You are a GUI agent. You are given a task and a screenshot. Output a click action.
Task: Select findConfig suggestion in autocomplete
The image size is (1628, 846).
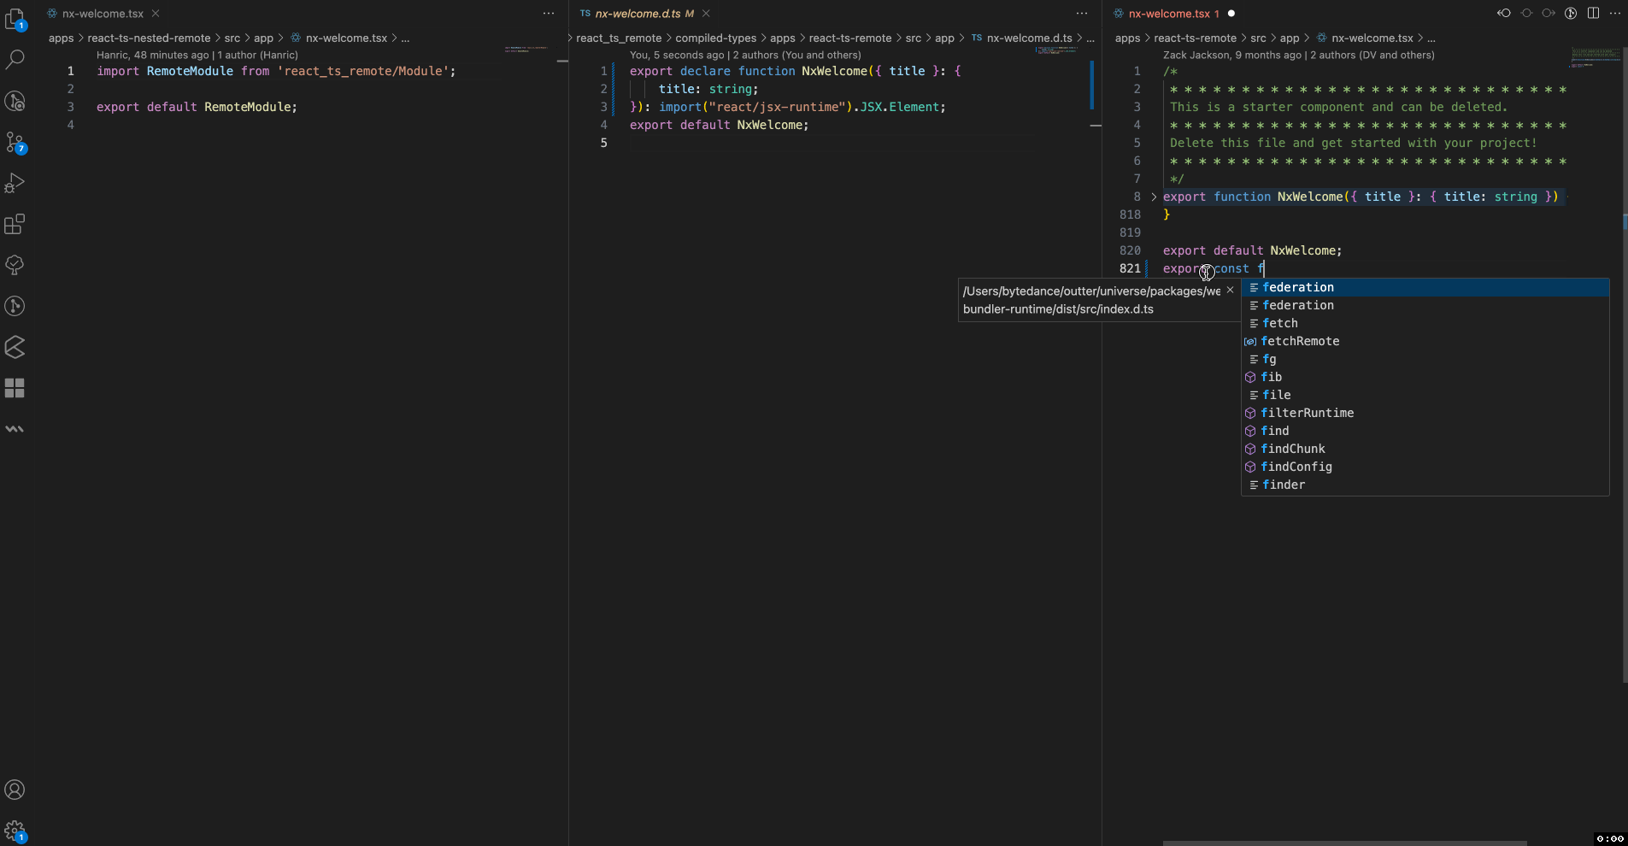coord(1296,467)
